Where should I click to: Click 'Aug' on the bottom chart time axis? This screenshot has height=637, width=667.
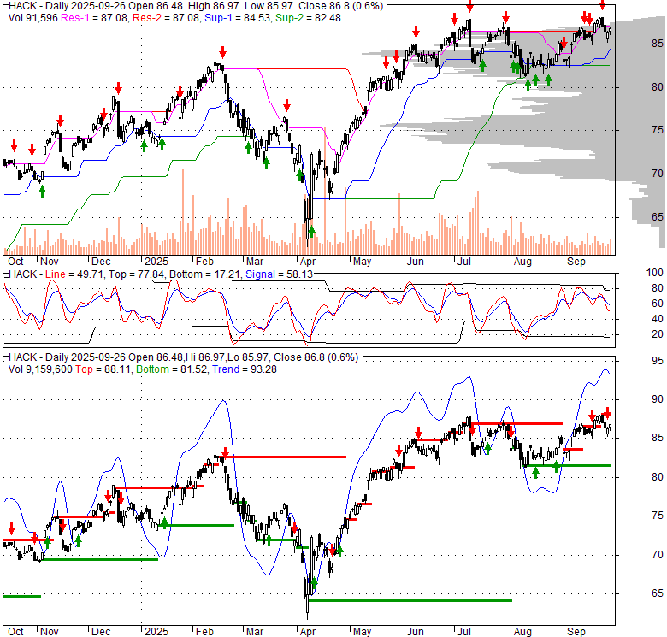pos(522,632)
